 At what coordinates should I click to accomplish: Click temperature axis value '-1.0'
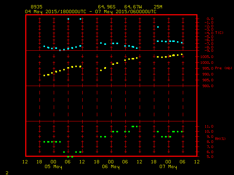pos(209,23)
